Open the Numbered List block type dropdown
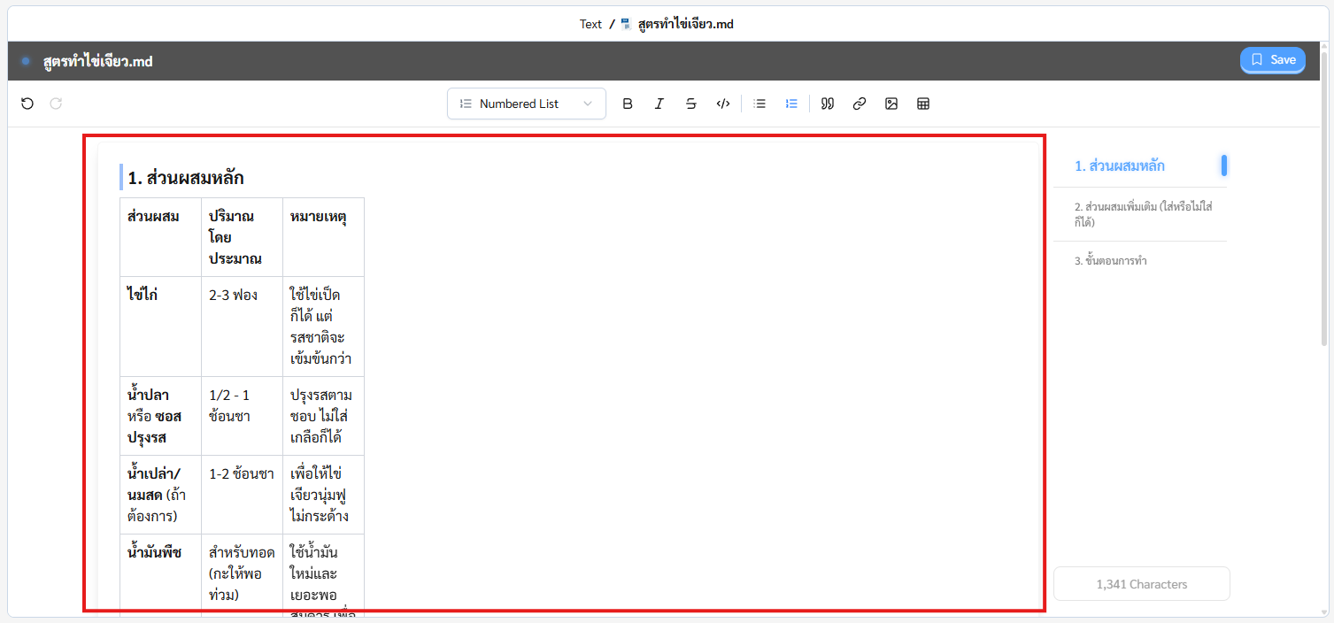1334x623 pixels. (527, 104)
